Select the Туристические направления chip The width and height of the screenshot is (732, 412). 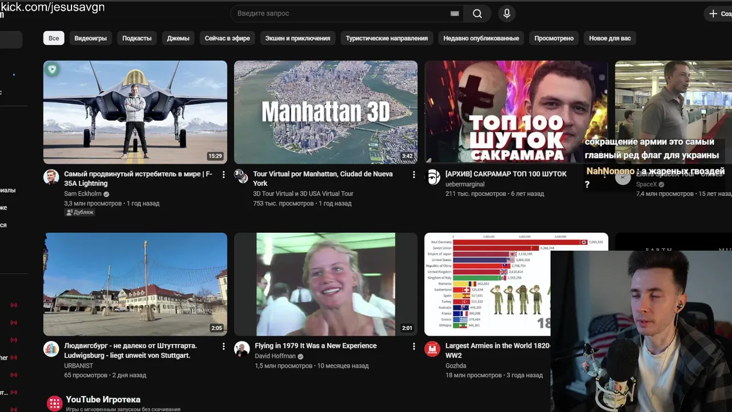pos(387,38)
